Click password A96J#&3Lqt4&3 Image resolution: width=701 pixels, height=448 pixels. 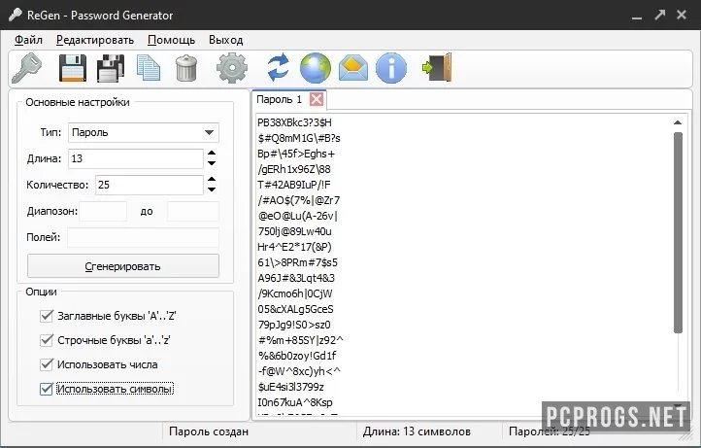tap(296, 278)
